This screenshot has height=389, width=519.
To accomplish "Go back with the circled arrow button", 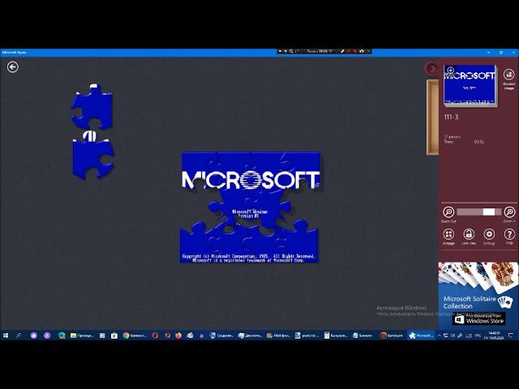I will pos(13,67).
